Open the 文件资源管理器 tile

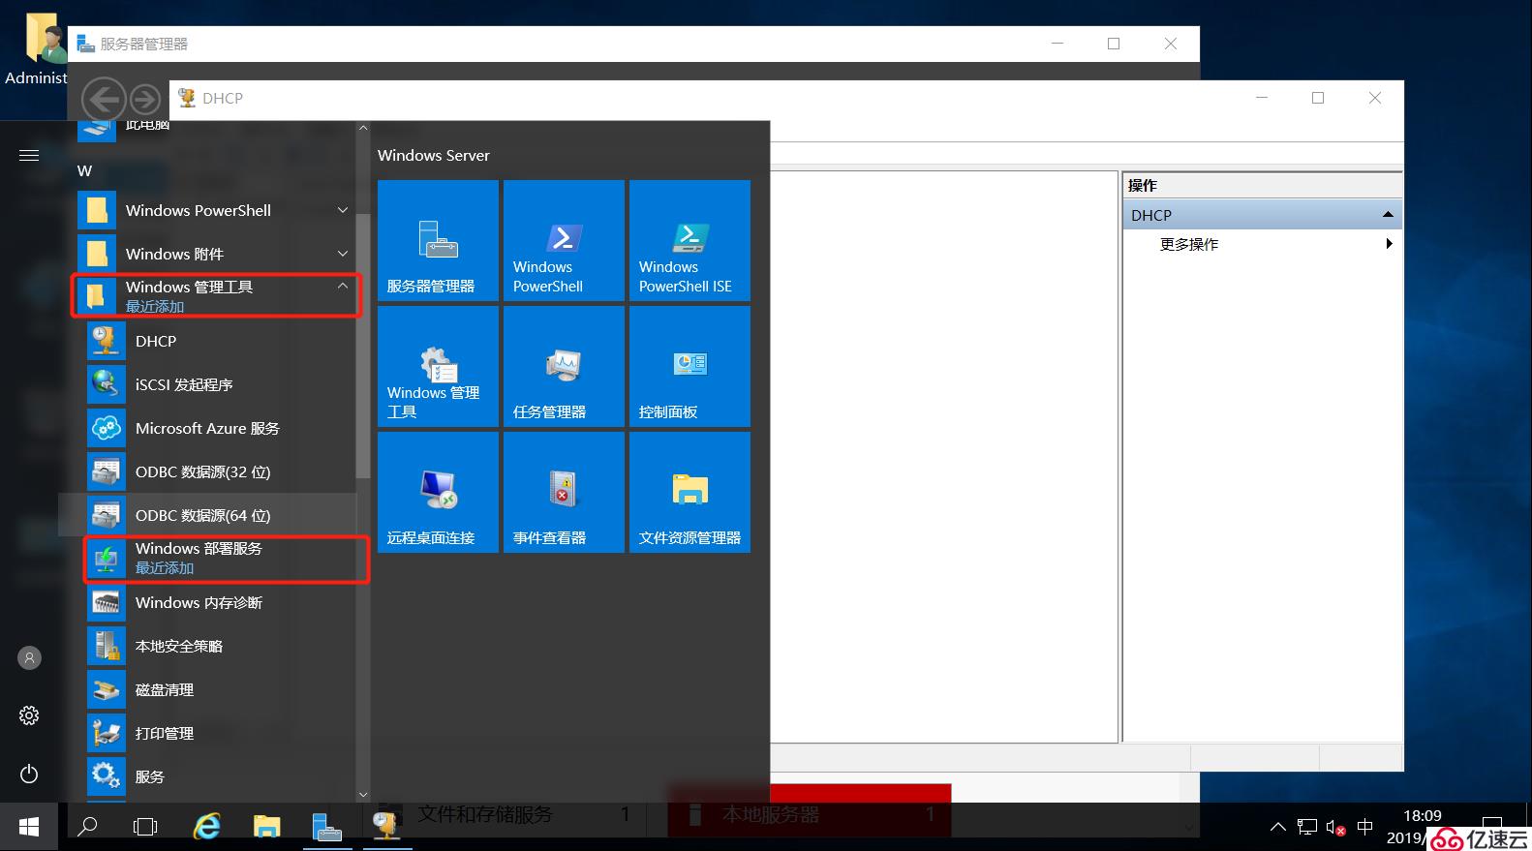click(689, 492)
